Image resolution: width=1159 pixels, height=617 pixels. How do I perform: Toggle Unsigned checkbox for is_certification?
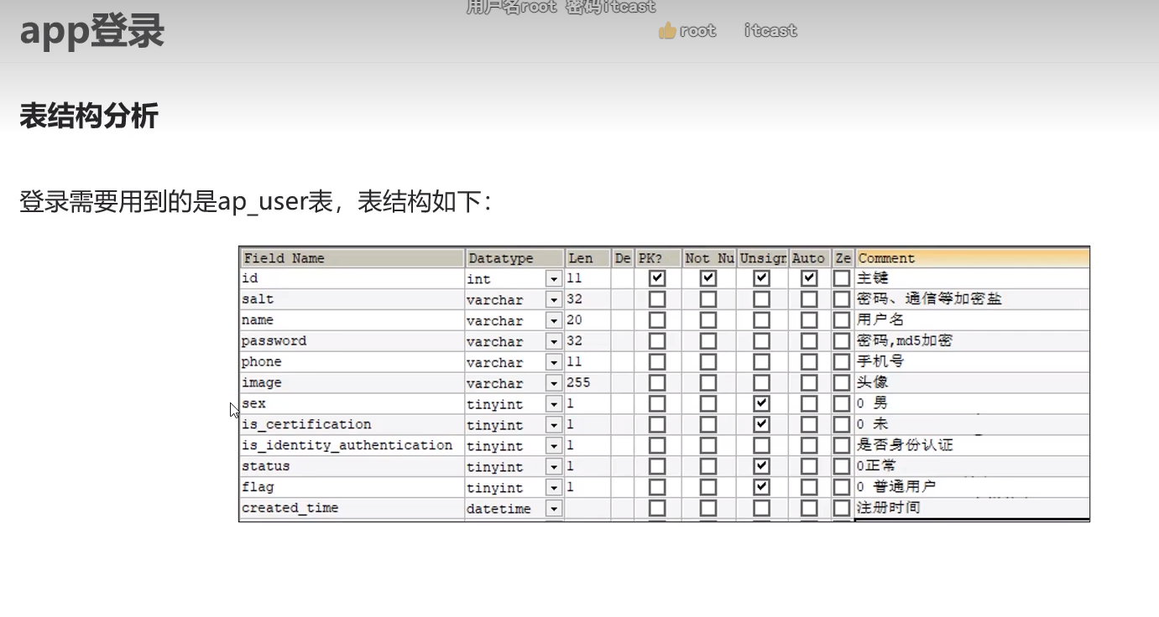click(x=761, y=425)
